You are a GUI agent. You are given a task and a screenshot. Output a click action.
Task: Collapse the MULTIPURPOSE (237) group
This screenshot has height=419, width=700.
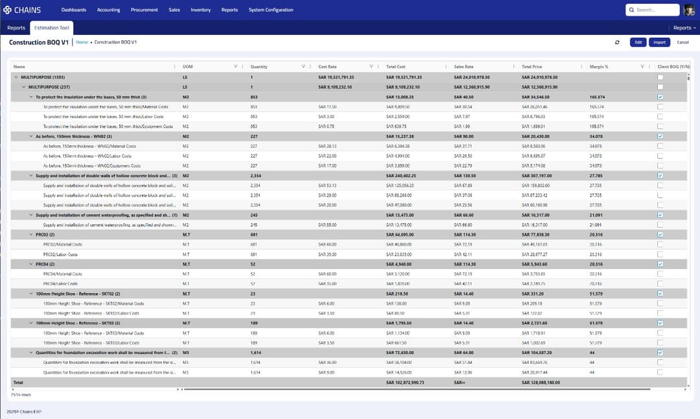(x=24, y=87)
